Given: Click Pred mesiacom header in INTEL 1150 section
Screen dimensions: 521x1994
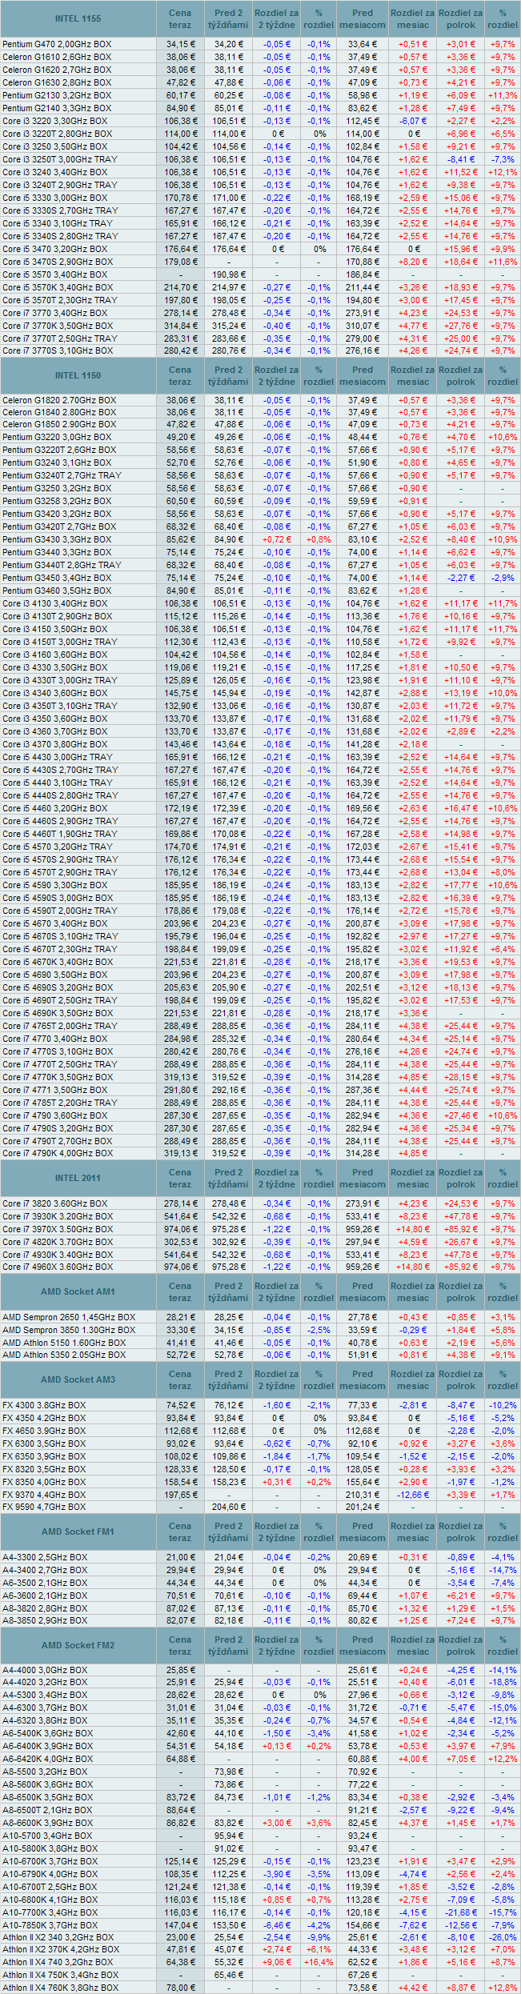Looking at the screenshot, I should (363, 375).
